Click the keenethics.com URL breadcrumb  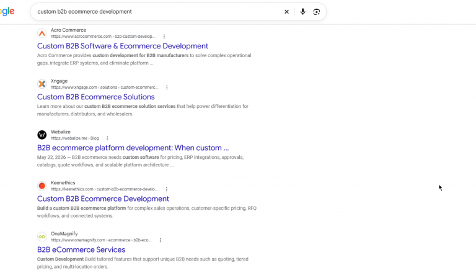point(104,189)
